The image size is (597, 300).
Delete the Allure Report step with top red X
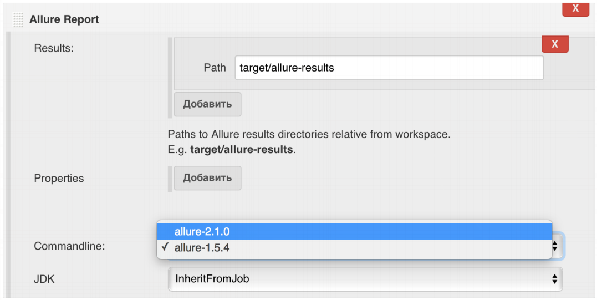pos(575,8)
